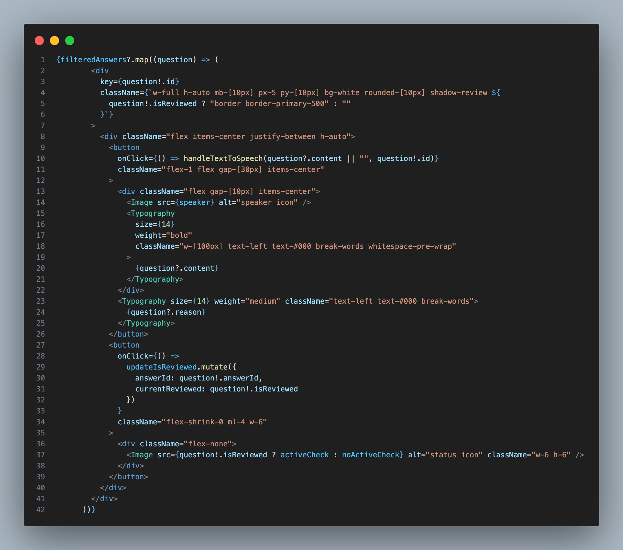This screenshot has width=623, height=550.
Task: Click the {question?.reason} expression
Action: tap(166, 312)
